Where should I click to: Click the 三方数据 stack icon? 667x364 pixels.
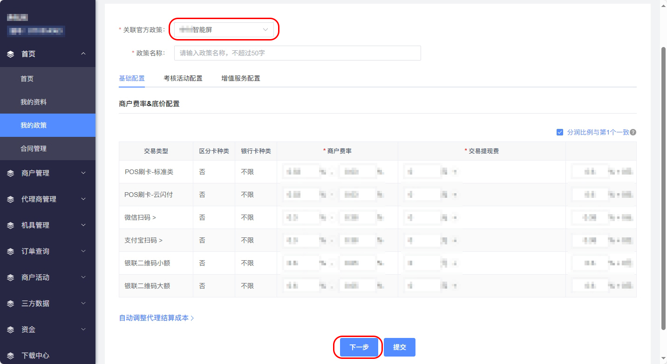tap(11, 303)
